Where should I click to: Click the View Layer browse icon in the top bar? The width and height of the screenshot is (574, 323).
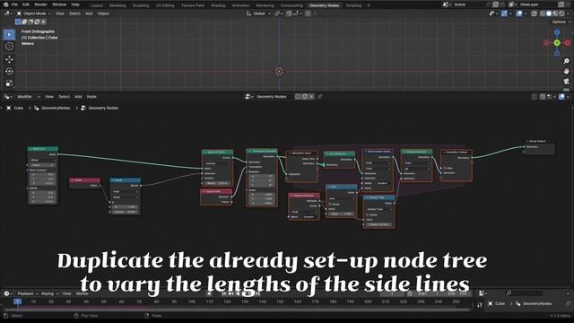tap(512, 4)
